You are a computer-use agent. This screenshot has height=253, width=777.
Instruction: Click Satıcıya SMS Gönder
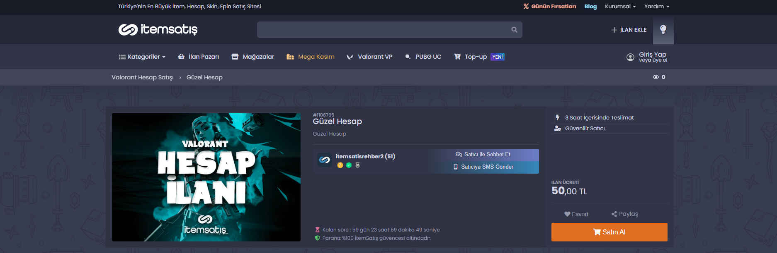coord(483,167)
